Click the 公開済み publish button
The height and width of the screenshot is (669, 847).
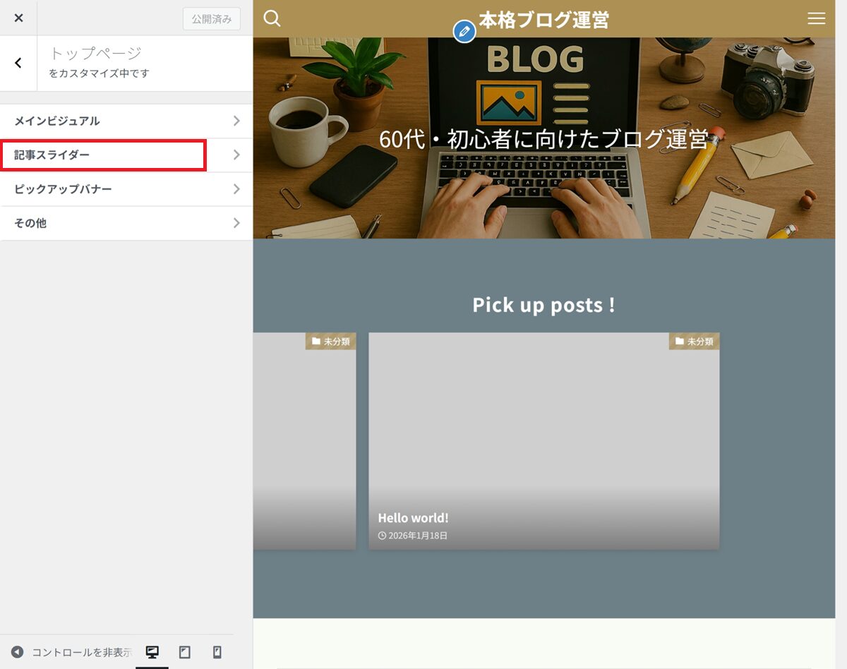[x=211, y=19]
